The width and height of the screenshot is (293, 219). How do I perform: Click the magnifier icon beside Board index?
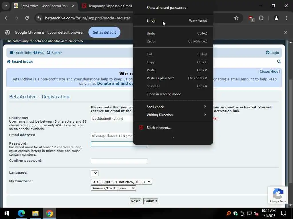(x=279, y=62)
